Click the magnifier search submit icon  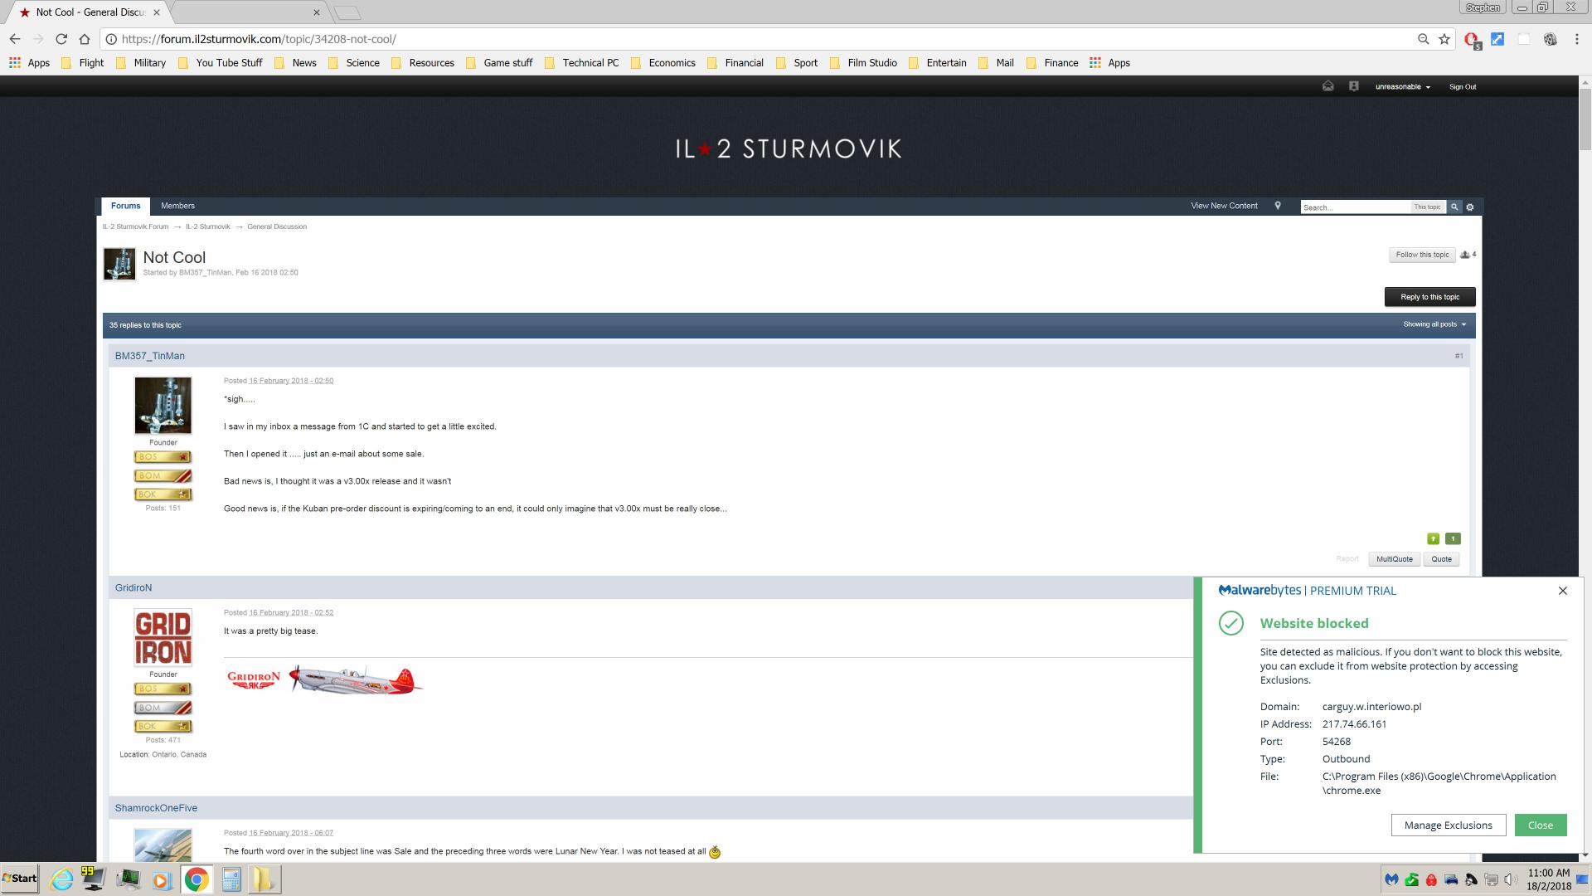pos(1454,207)
